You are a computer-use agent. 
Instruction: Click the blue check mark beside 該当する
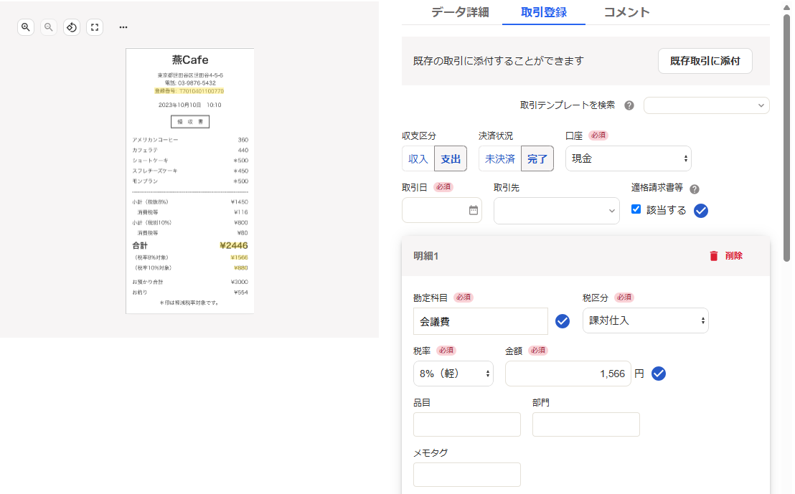click(x=701, y=211)
